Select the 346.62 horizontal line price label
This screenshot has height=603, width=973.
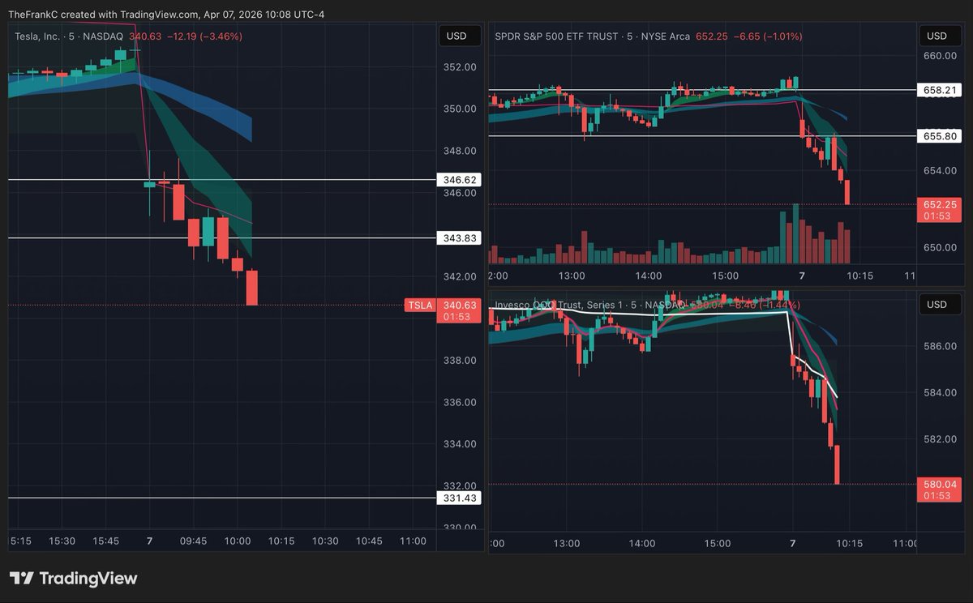tap(459, 179)
